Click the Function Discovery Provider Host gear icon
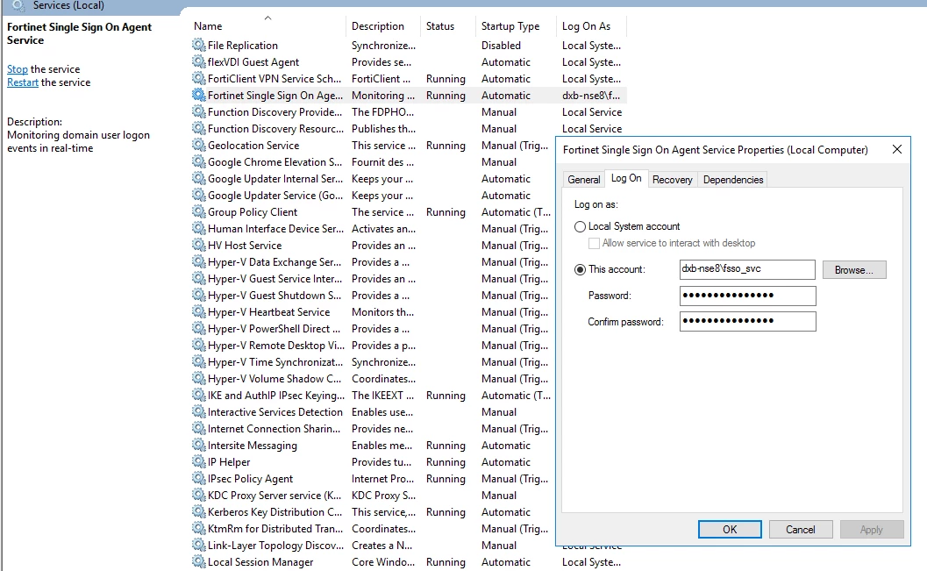 click(x=198, y=111)
